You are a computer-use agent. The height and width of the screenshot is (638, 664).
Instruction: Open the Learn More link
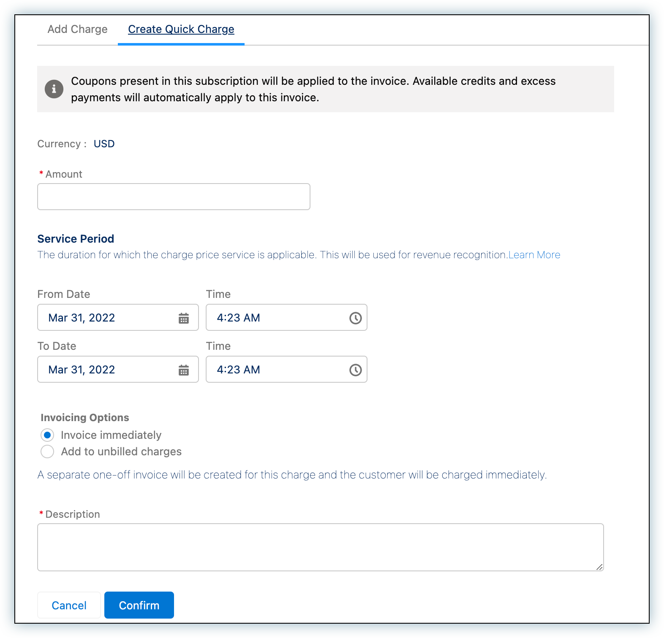click(534, 255)
